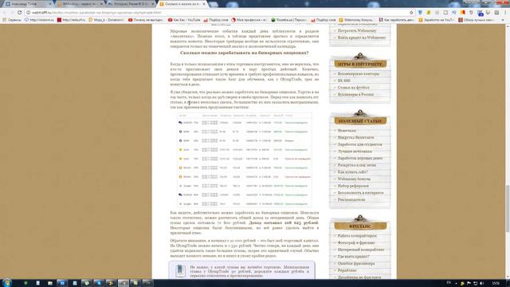
Task: Click the blue shield extension icon
Action: (420, 13)
